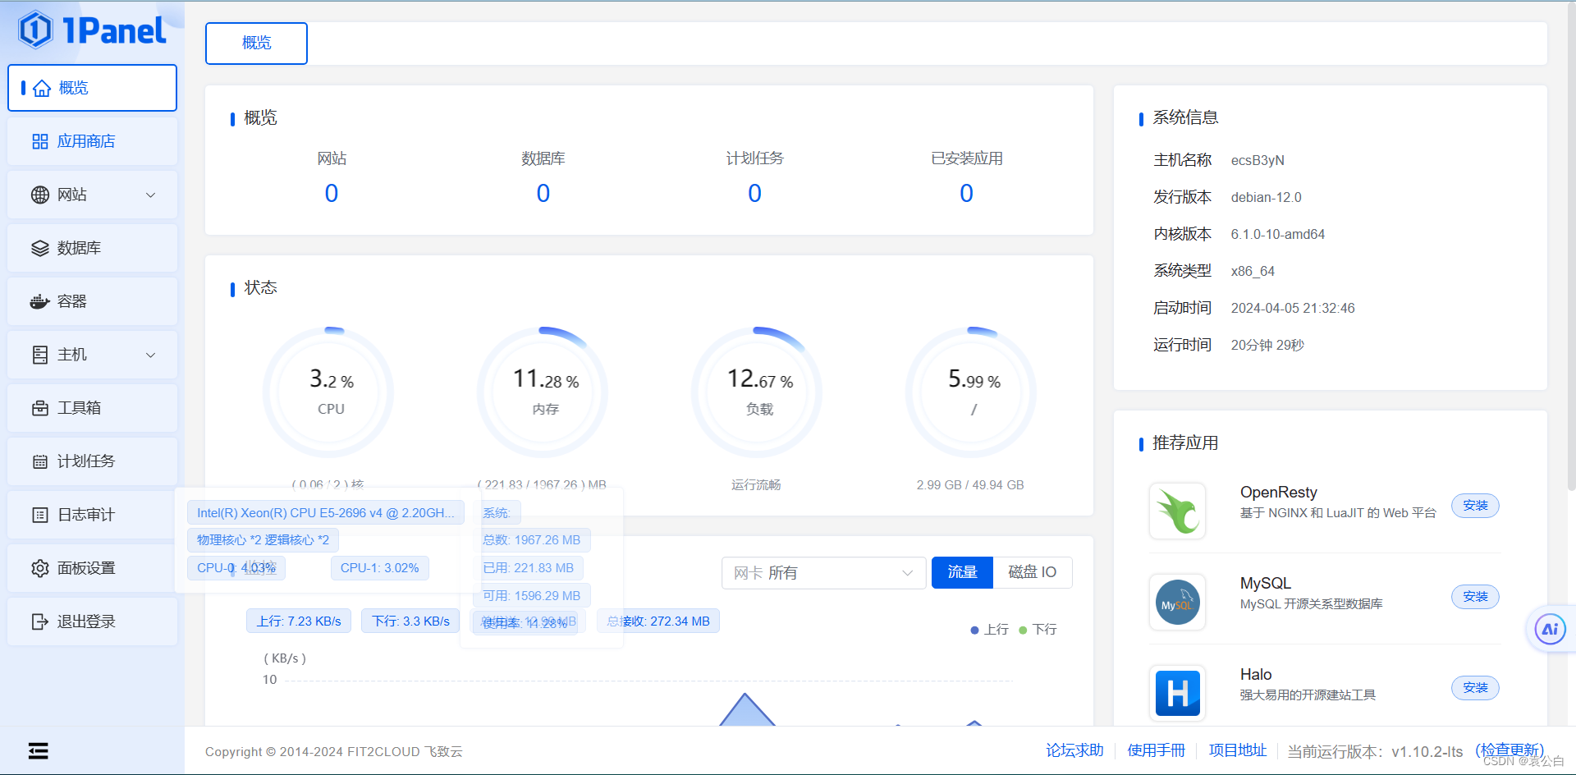
Task: Click the 网站 globe icon
Action: coord(40,195)
